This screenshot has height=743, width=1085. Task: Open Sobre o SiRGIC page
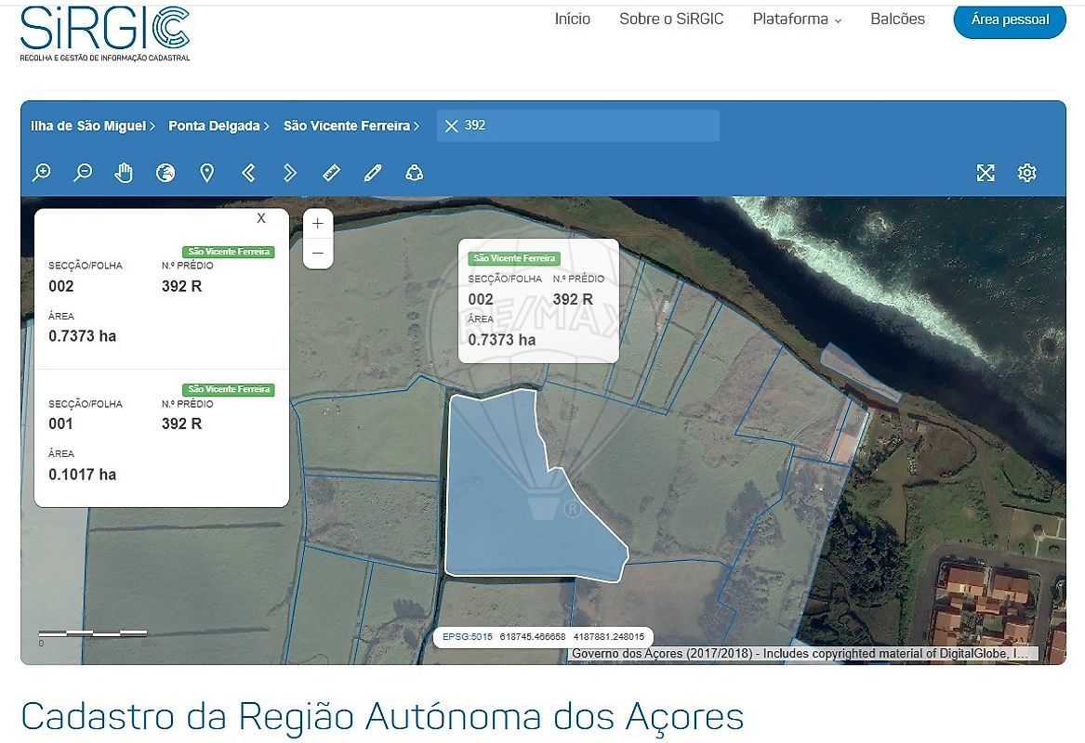coord(671,20)
